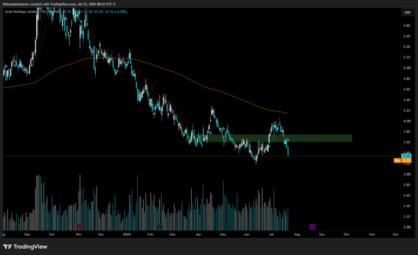This screenshot has height=255, width=418.
Task: Click the red earnings marker near Nov
Action: (79, 227)
